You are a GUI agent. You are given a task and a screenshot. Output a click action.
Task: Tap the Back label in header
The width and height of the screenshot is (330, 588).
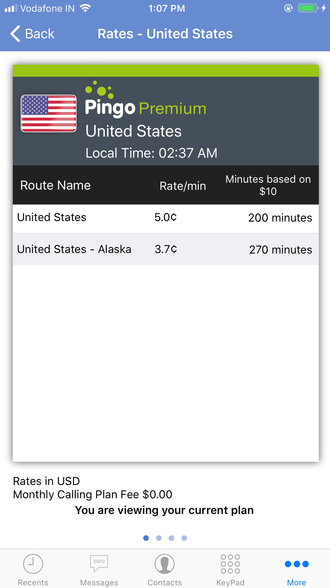[40, 34]
